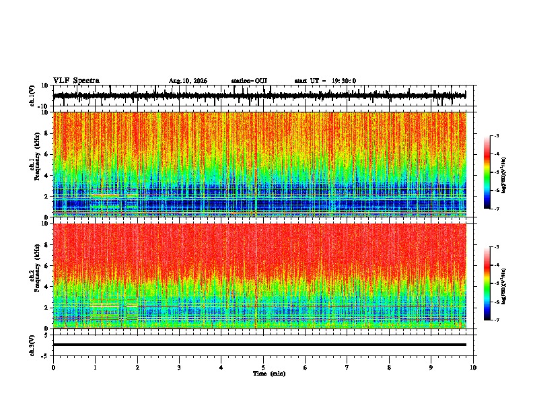Viewport: 533px width, 412px height.
Task: Click the "Time (min)" axis label
Action: pos(269,374)
